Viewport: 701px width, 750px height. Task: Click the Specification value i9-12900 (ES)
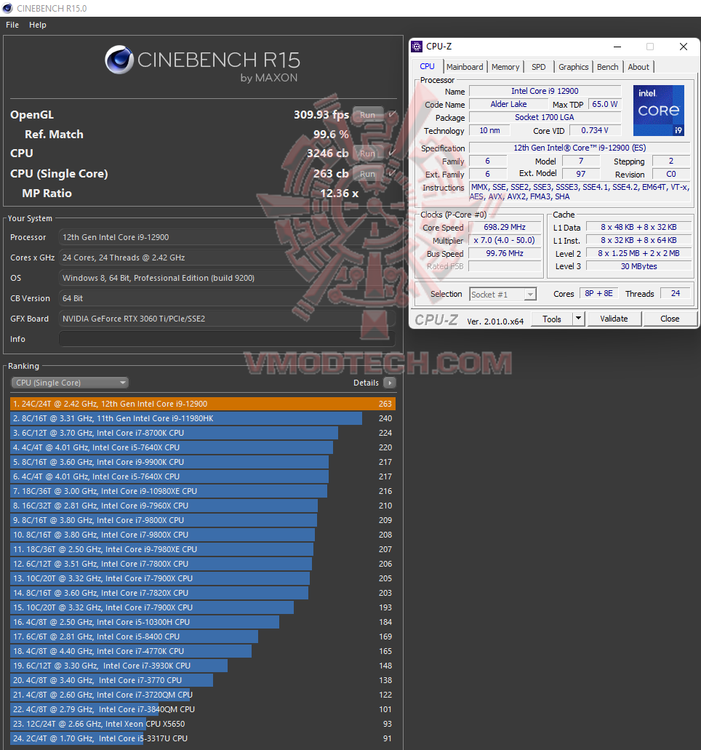point(580,148)
